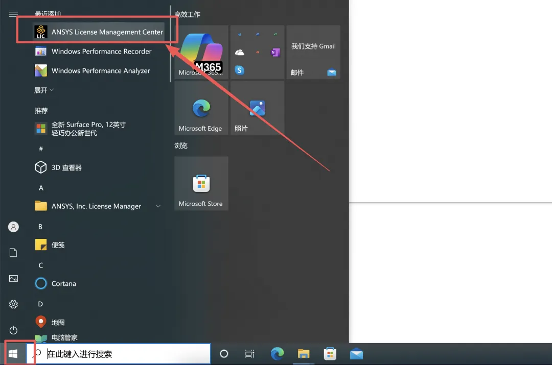Open the 照片 photos tile
The width and height of the screenshot is (552, 365).
point(257,108)
